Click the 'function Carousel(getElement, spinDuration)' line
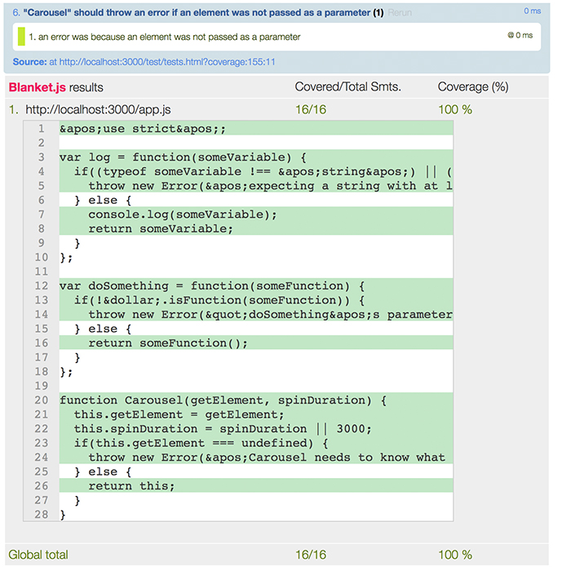Image resolution: width=571 pixels, height=571 pixels. [x=222, y=401]
